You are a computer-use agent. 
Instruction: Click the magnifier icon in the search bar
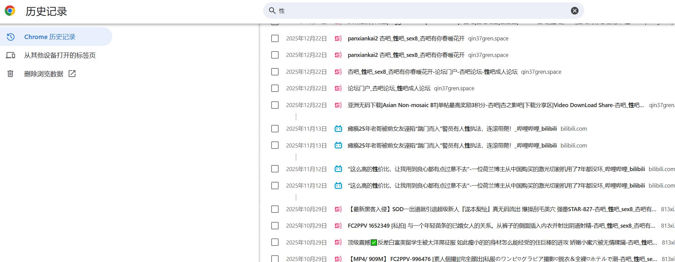point(272,11)
